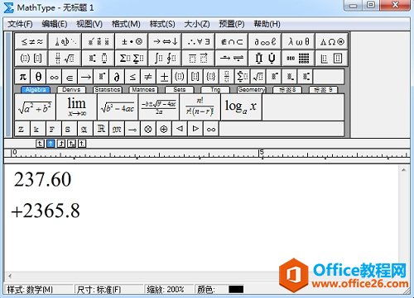Insert the quadratic formula expression
Screen dimensions: 414x298
(x=159, y=107)
